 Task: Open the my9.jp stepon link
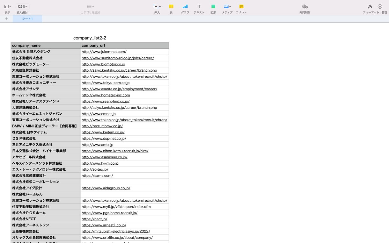116,207
